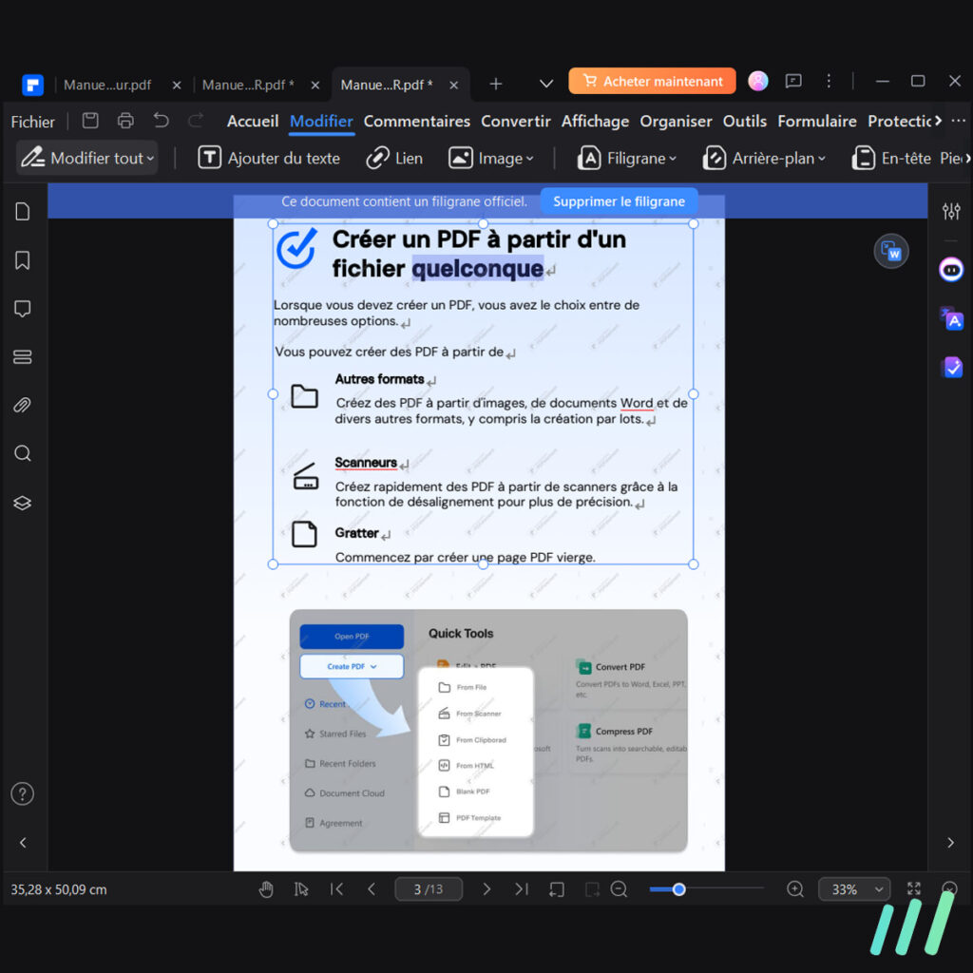Viewport: 973px width, 973px height.
Task: Click the Lien tool
Action: pyautogui.click(x=394, y=159)
